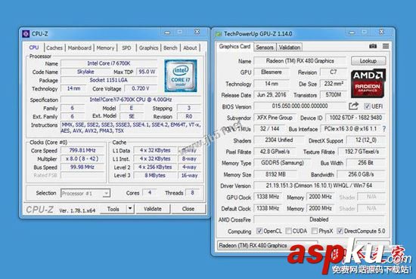Click the 'Intel Core i7 6700K' name value
Viewport: 416px width, 279px height.
[x=109, y=63]
